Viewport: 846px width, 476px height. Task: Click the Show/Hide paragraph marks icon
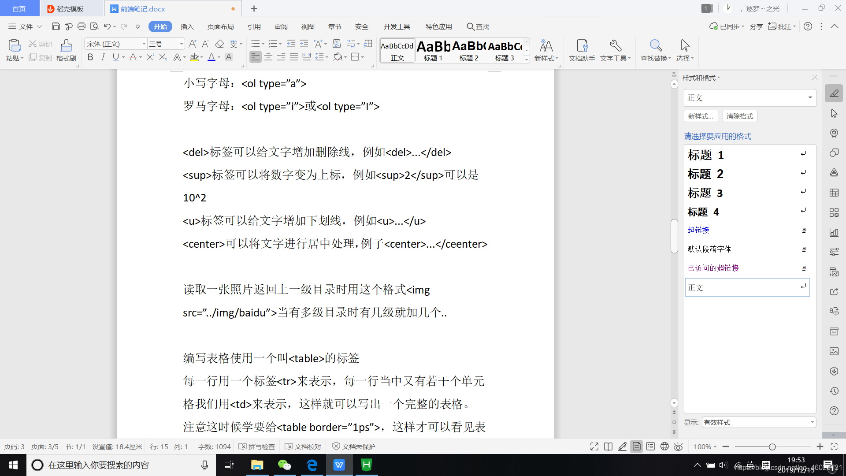[351, 44]
